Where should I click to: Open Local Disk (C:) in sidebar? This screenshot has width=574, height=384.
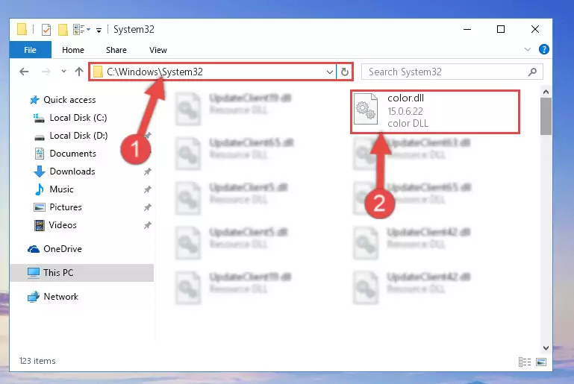70,118
